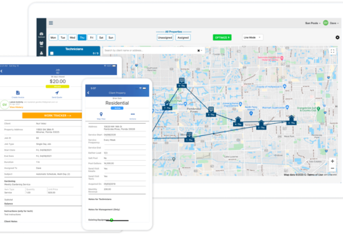Toggle fullscreen map view

coord(332,51)
